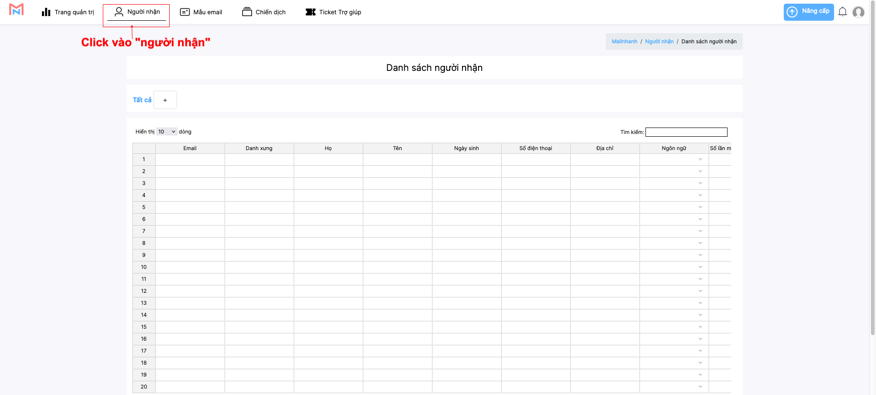This screenshot has width=876, height=395.
Task: Follow the Người nhận breadcrumb link
Action: (x=659, y=41)
